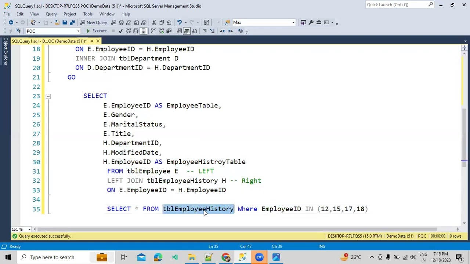Open the View menu
This screenshot has height=264, width=470.
pyautogui.click(x=35, y=14)
